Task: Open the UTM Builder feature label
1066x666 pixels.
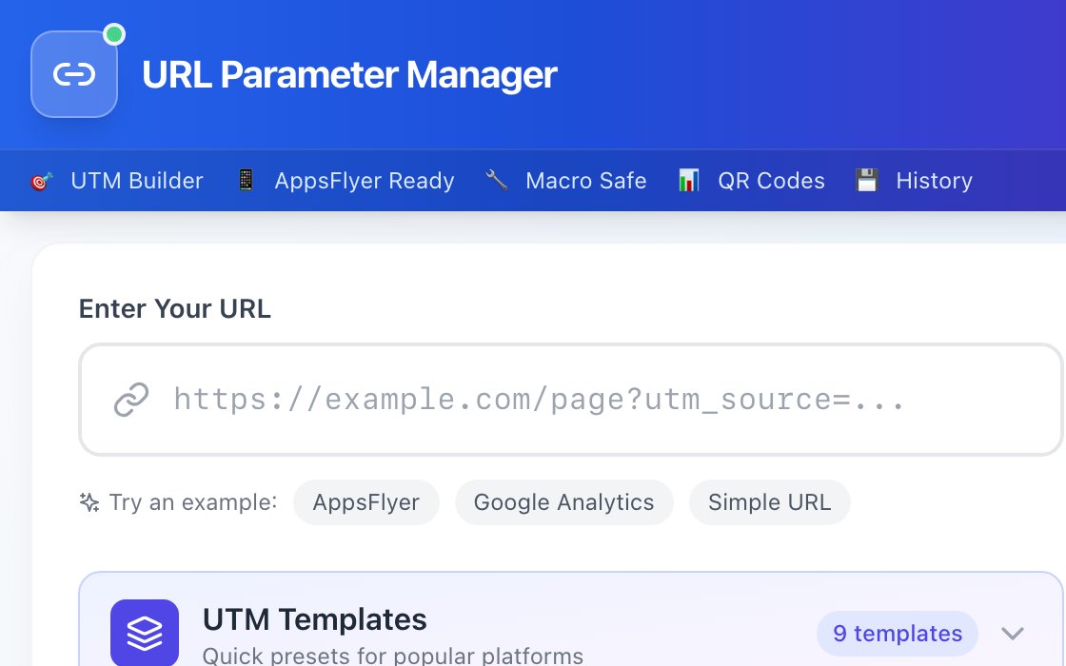Action: tap(137, 181)
